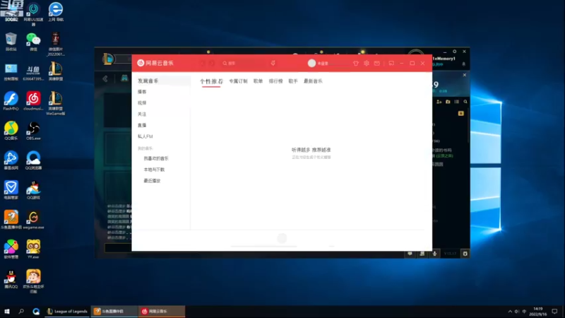Switch to mini mode icon in title bar
The image size is (565, 318).
(391, 63)
